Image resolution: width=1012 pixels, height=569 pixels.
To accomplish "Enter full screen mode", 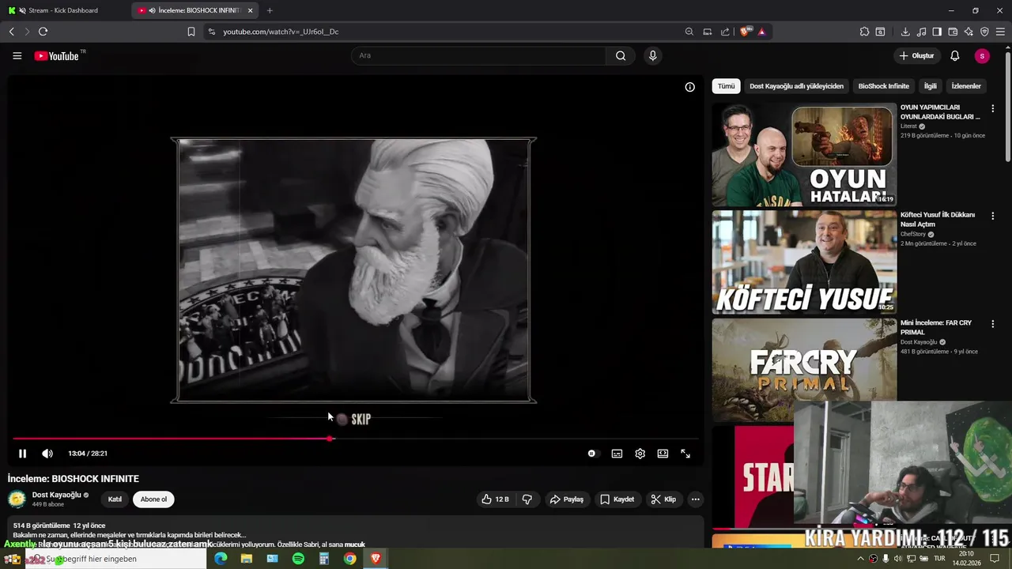I will (685, 454).
